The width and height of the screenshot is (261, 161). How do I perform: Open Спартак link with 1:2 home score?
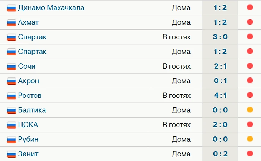coord(32,52)
